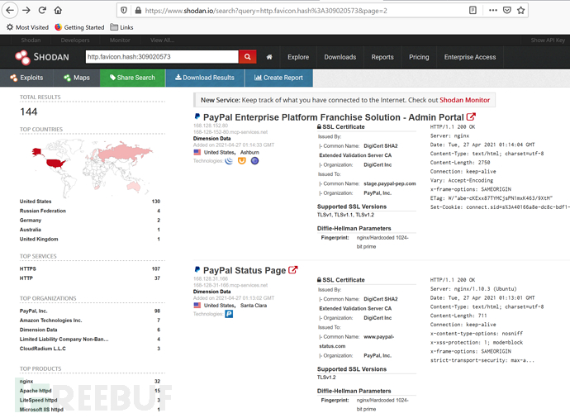This screenshot has height=418, width=570.
Task: Open reader view icon in address bar
Action: 473,10
